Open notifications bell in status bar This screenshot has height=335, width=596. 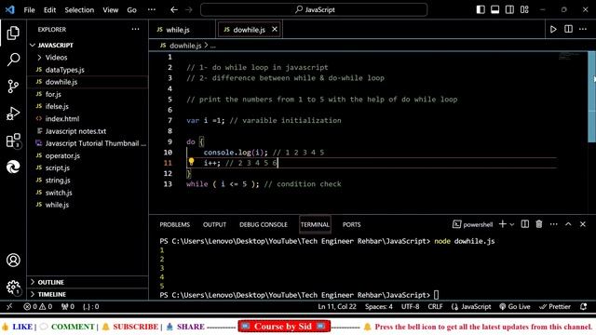(x=584, y=306)
